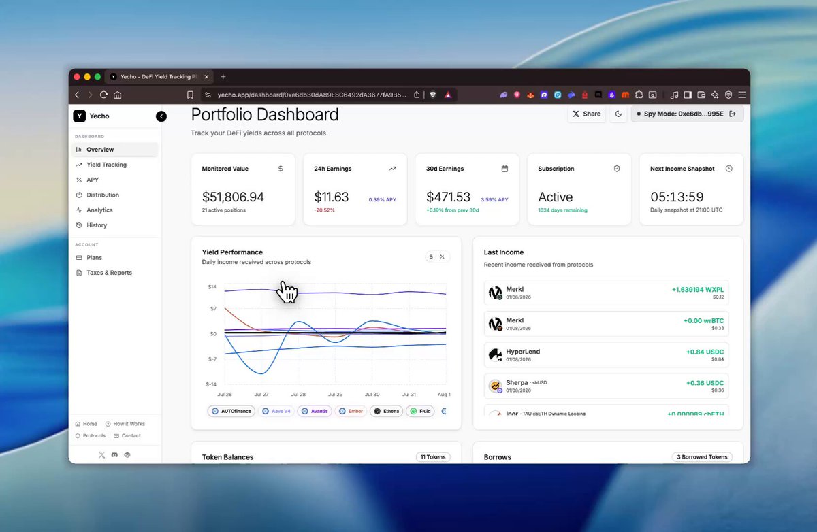Toggle the Fluid series in the legend
The height and width of the screenshot is (532, 817).
(x=420, y=411)
